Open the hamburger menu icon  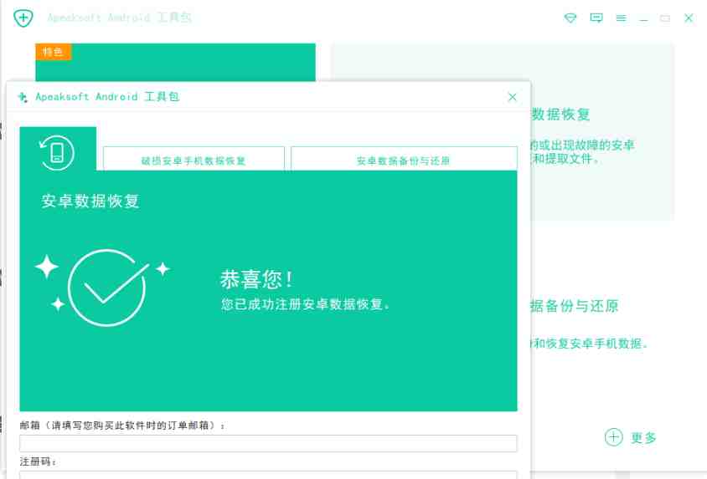click(x=621, y=18)
